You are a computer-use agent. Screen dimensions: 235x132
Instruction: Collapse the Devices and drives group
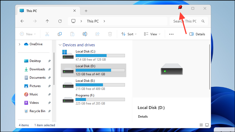tap(60, 45)
